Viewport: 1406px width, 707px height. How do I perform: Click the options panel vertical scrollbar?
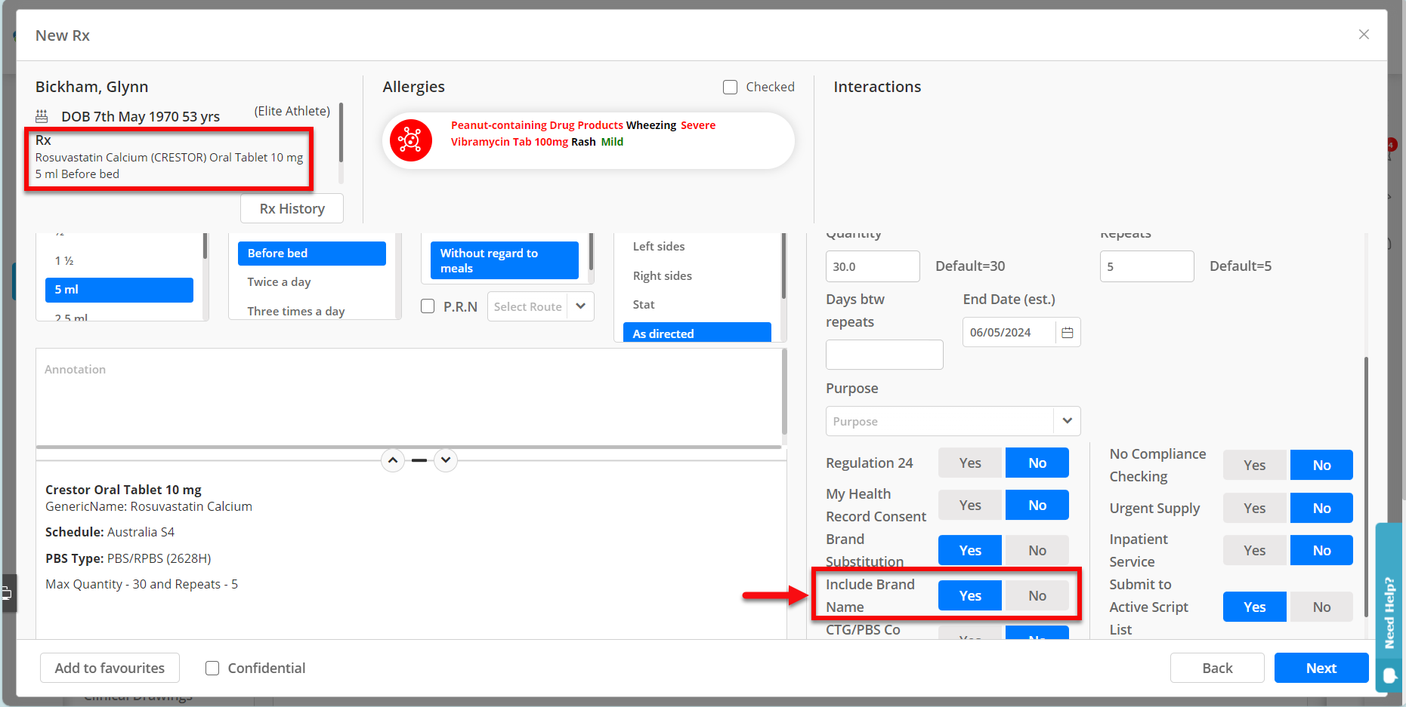(x=1366, y=487)
